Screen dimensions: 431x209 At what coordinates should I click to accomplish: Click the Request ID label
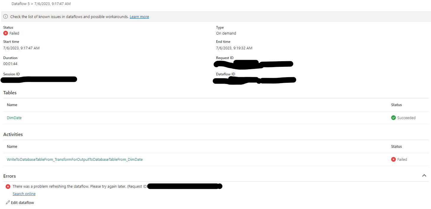pos(225,58)
